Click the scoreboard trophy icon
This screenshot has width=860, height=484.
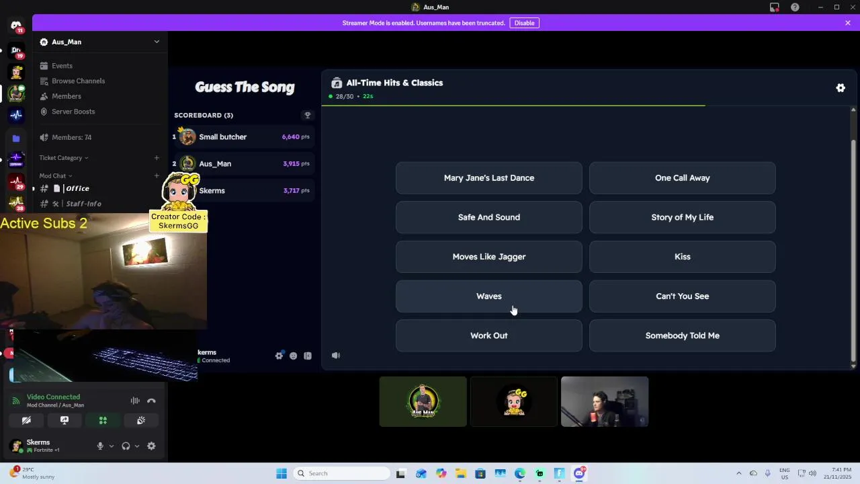click(x=308, y=115)
